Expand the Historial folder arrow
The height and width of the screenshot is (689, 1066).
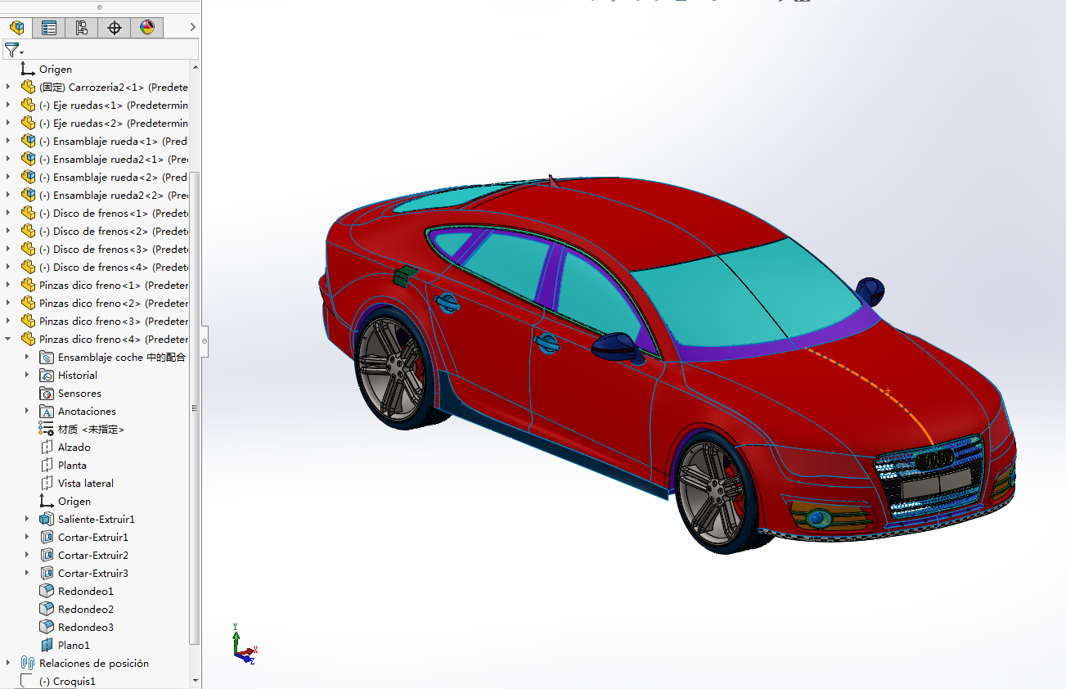click(27, 375)
